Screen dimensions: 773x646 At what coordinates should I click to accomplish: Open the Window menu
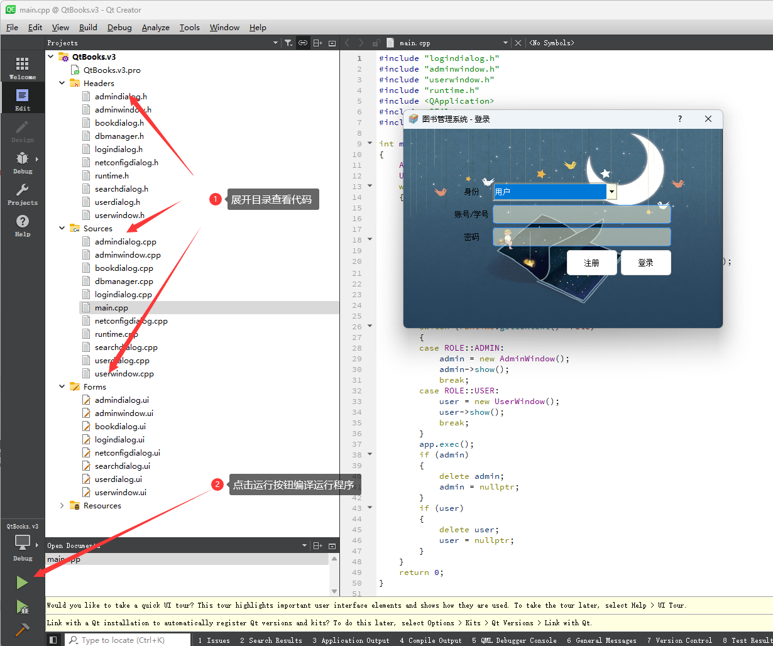coord(224,27)
